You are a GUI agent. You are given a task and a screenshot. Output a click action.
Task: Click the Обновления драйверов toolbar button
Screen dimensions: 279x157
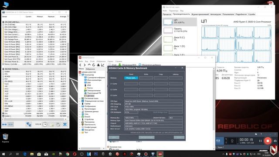(x=150, y=65)
